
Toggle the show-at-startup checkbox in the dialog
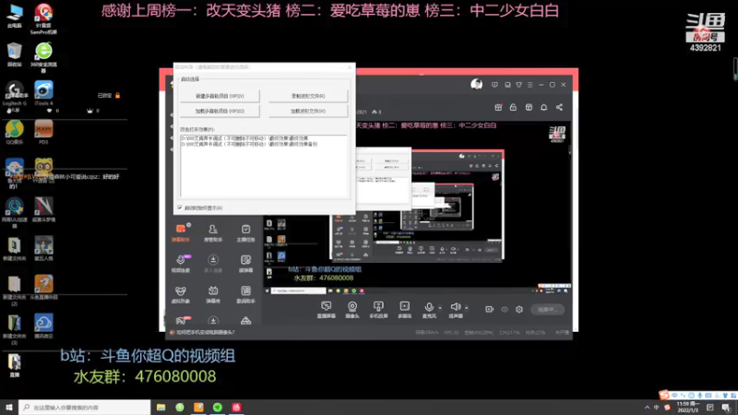pyautogui.click(x=180, y=207)
